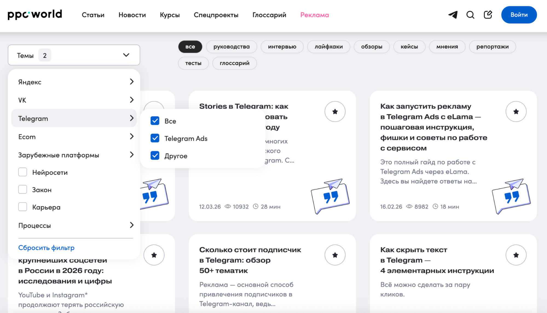The width and height of the screenshot is (547, 313).
Task: Expand the VK topic submenu
Action: (74, 100)
